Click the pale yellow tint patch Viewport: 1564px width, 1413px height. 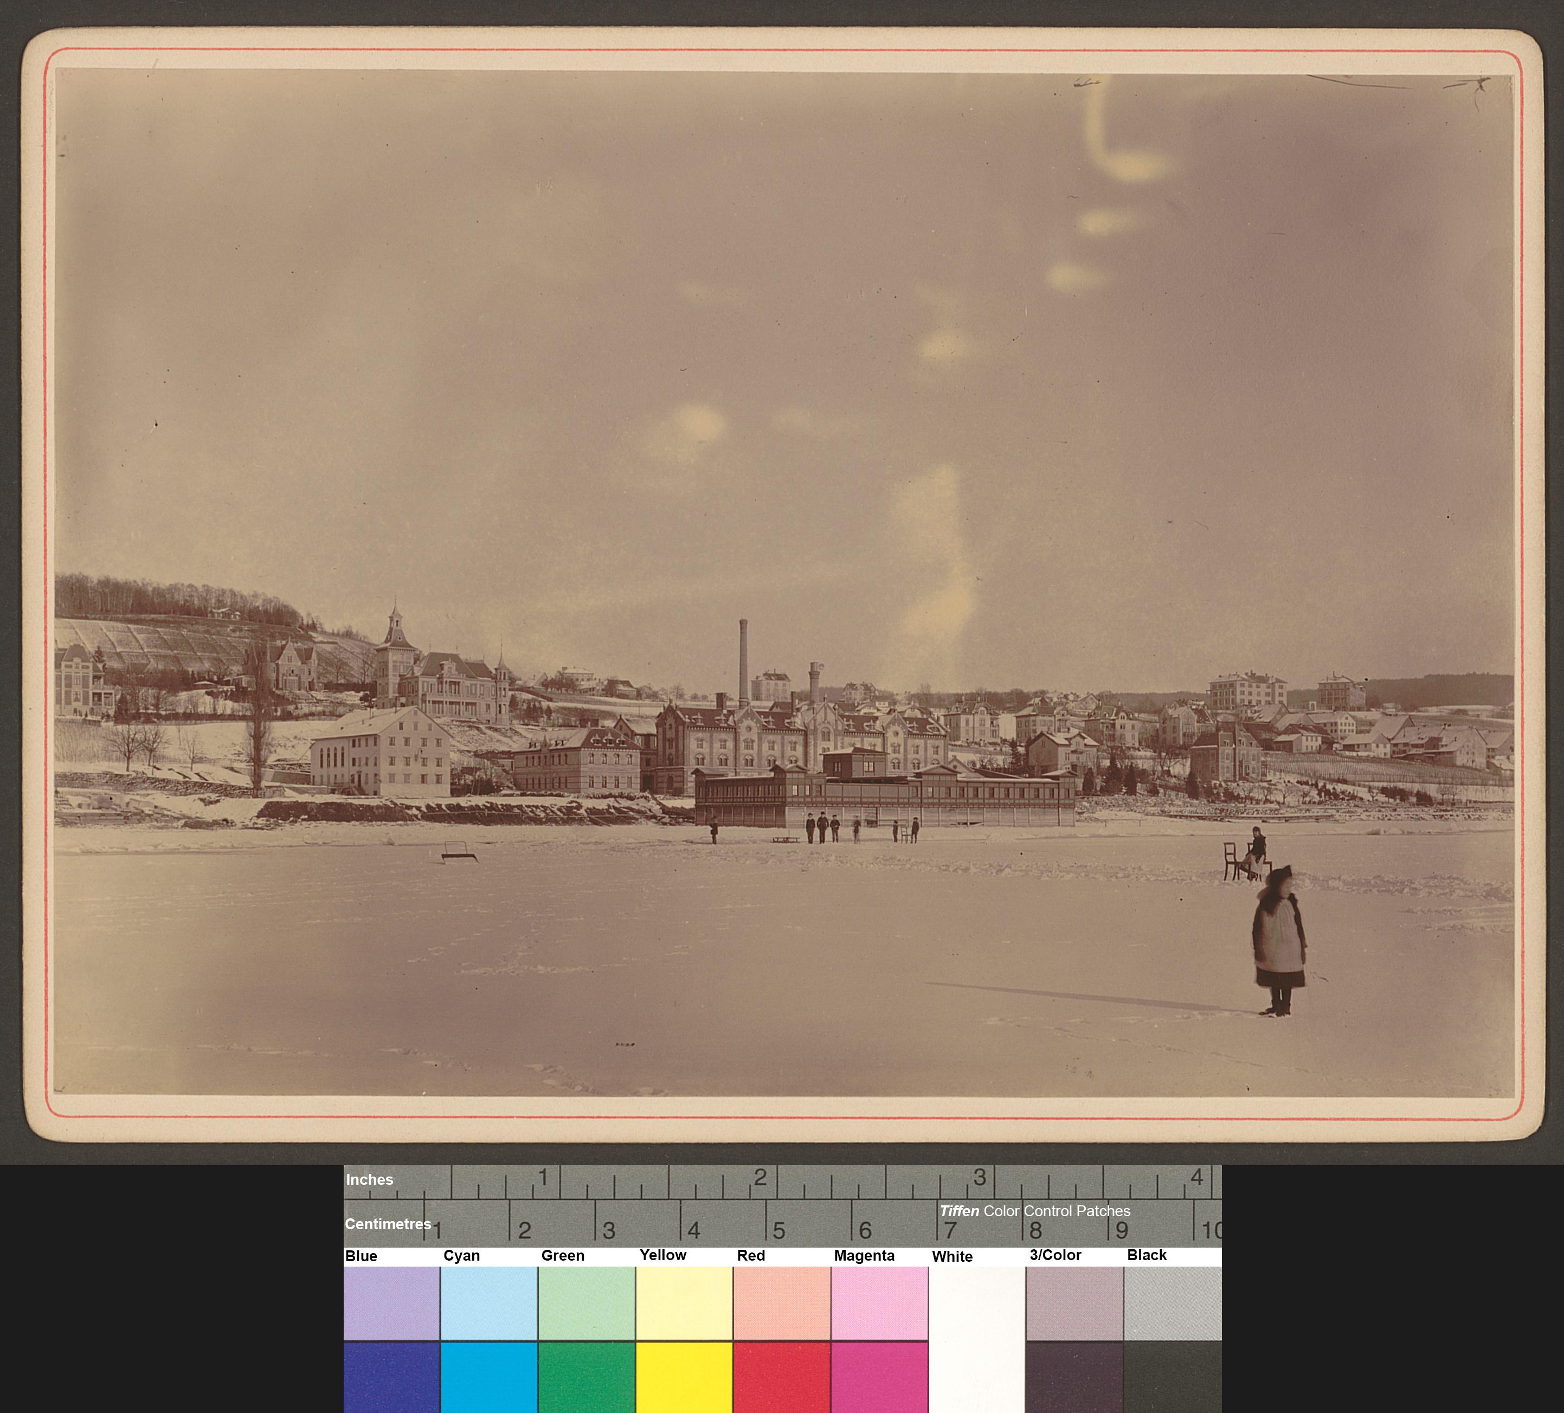click(x=684, y=1303)
